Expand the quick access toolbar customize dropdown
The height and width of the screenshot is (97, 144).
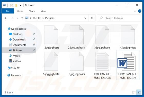pyautogui.click(x=20, y=5)
